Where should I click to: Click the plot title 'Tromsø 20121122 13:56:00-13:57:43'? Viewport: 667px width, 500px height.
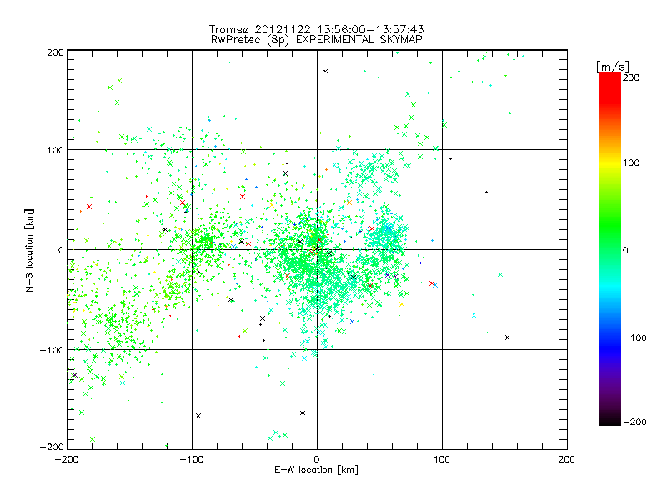coord(316,29)
